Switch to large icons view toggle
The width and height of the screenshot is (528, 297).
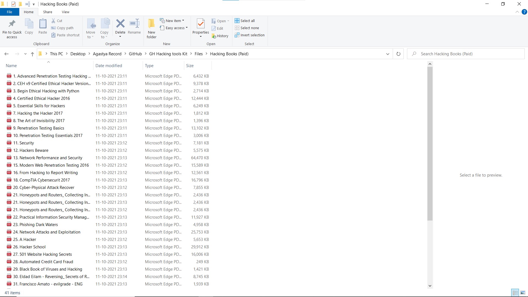tap(523, 293)
